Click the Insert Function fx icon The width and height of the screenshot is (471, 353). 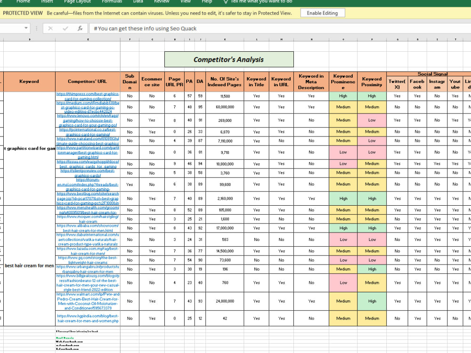(80, 29)
